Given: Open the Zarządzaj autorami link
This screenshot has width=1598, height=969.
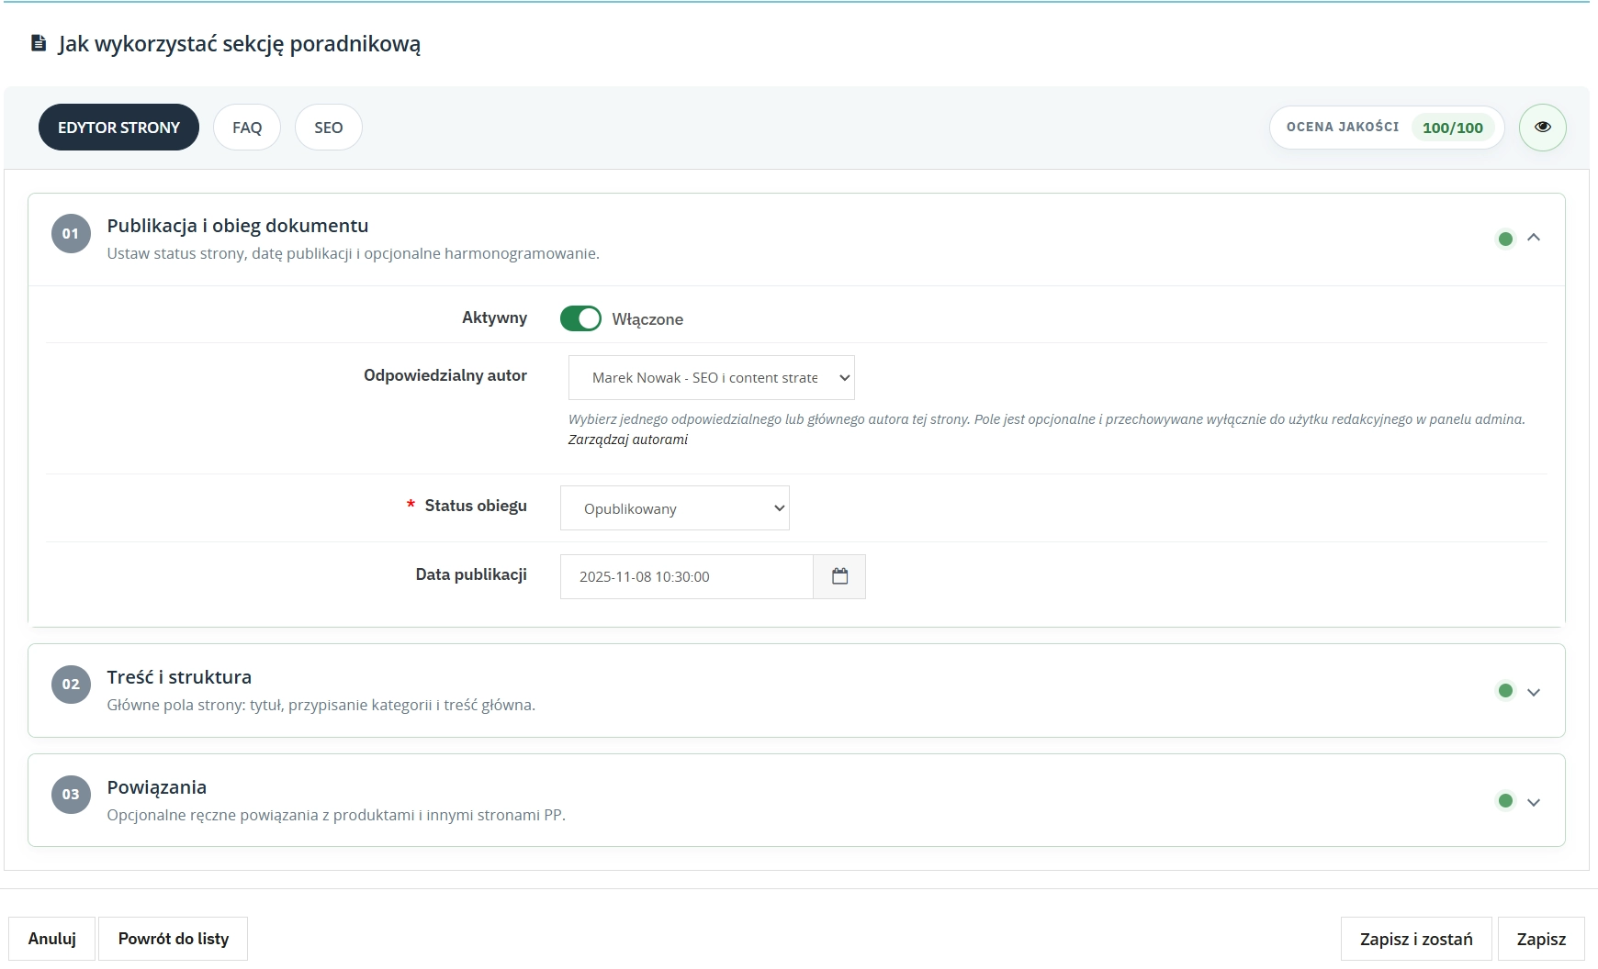Looking at the screenshot, I should (628, 440).
